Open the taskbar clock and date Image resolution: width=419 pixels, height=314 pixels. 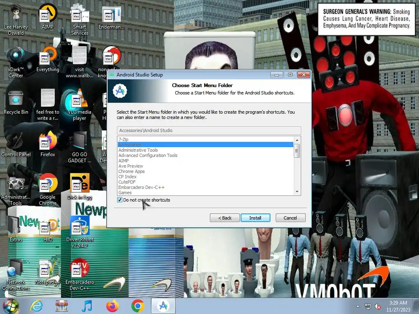tap(398, 306)
